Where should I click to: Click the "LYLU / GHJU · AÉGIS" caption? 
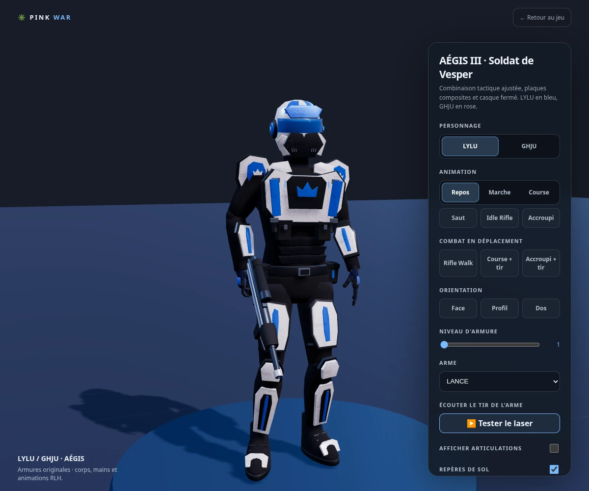click(51, 459)
